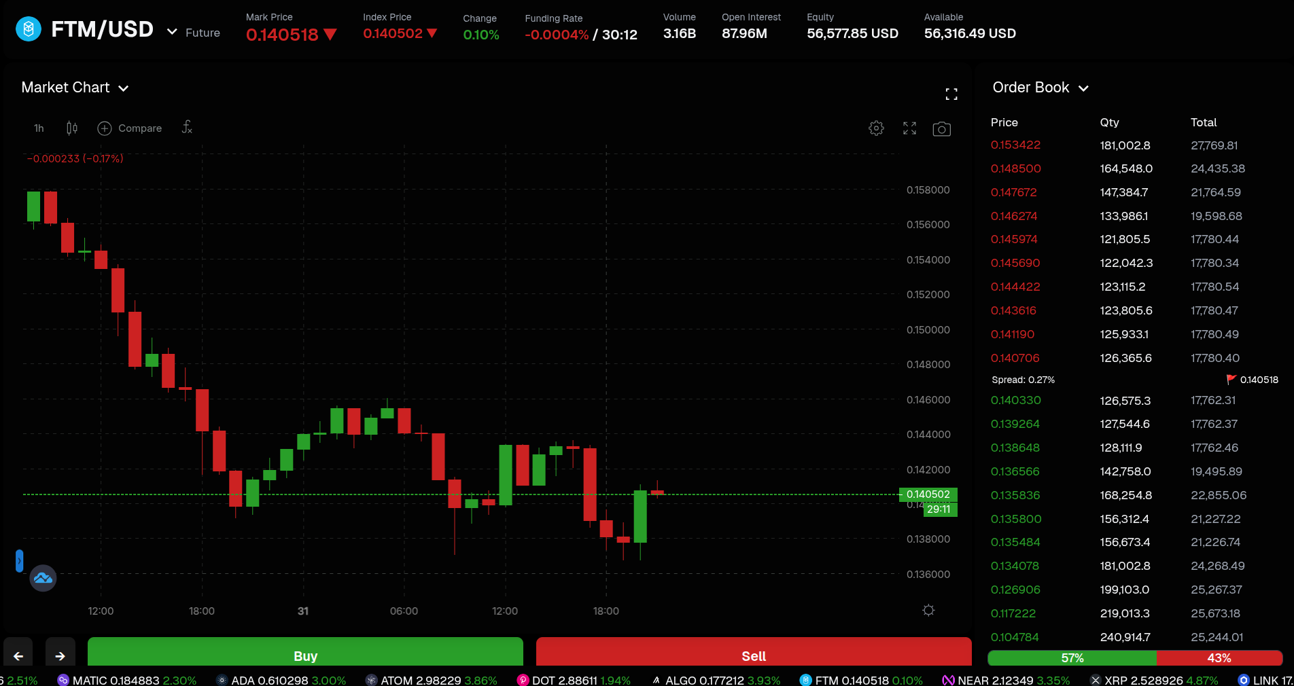The width and height of the screenshot is (1294, 686).
Task: Expand the Order Book dropdown
Action: click(1082, 88)
